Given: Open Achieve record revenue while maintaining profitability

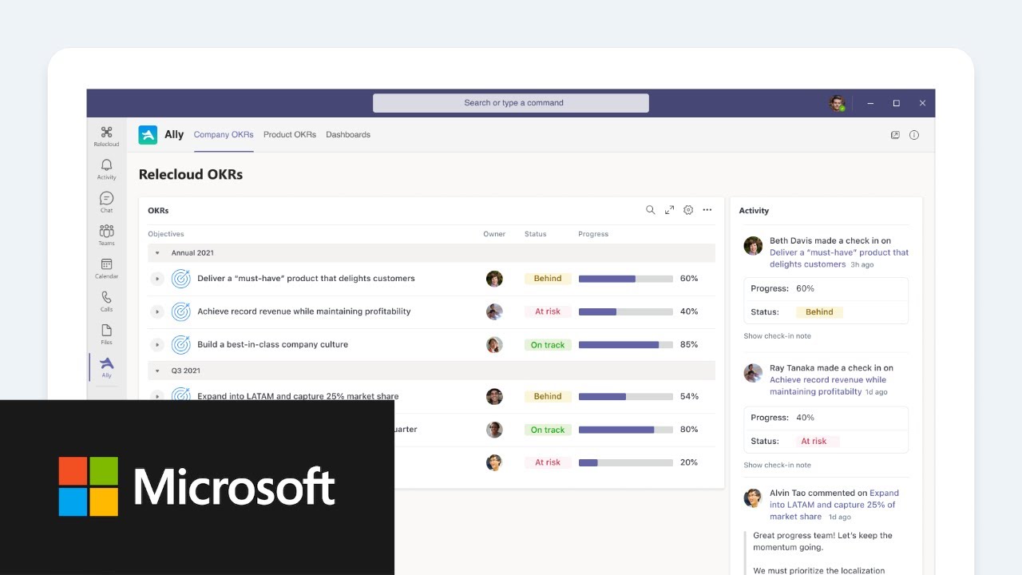Looking at the screenshot, I should point(304,311).
